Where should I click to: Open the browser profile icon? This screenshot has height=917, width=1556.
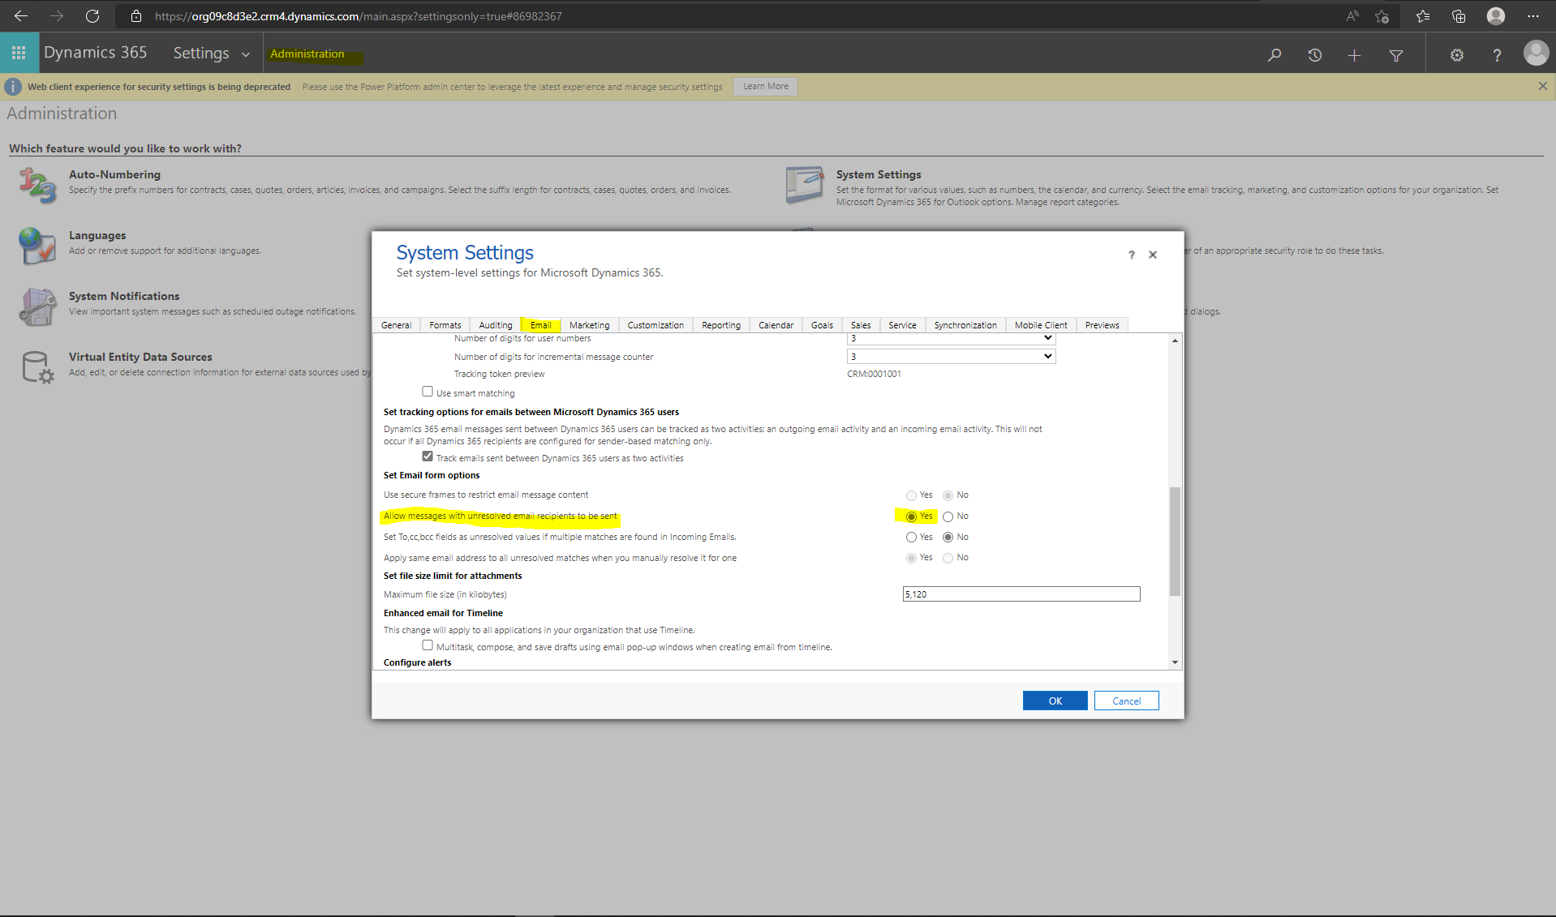[1496, 15]
